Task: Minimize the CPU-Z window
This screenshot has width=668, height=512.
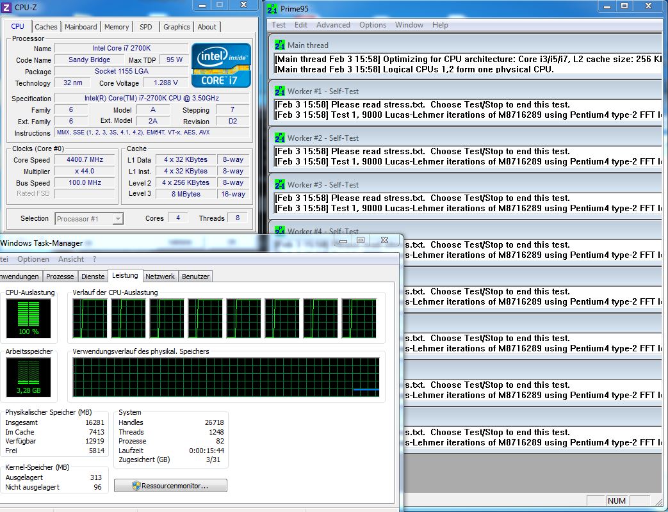Action: pos(202,6)
